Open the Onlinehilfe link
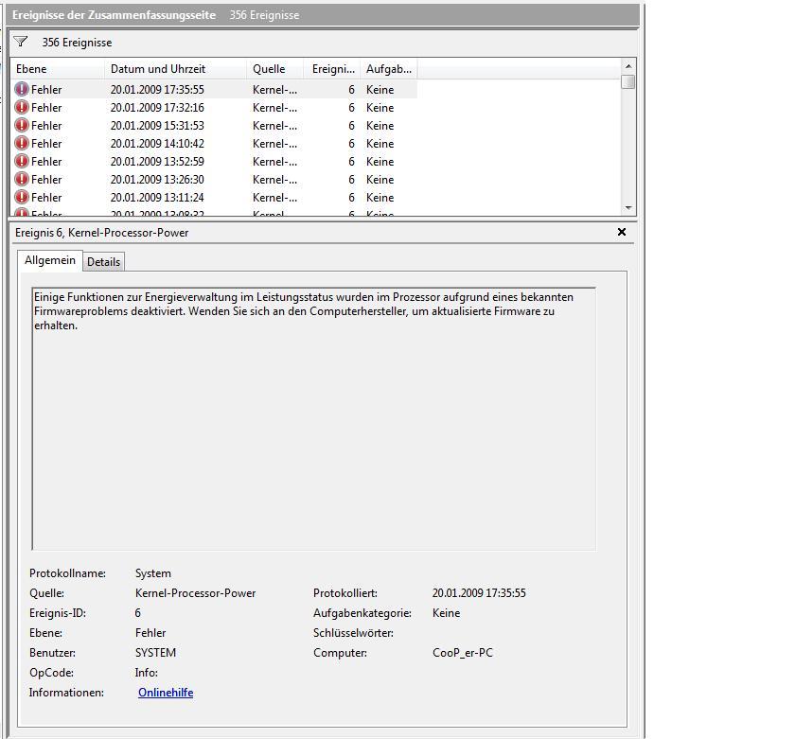Image resolution: width=795 pixels, height=739 pixels. pyautogui.click(x=166, y=693)
